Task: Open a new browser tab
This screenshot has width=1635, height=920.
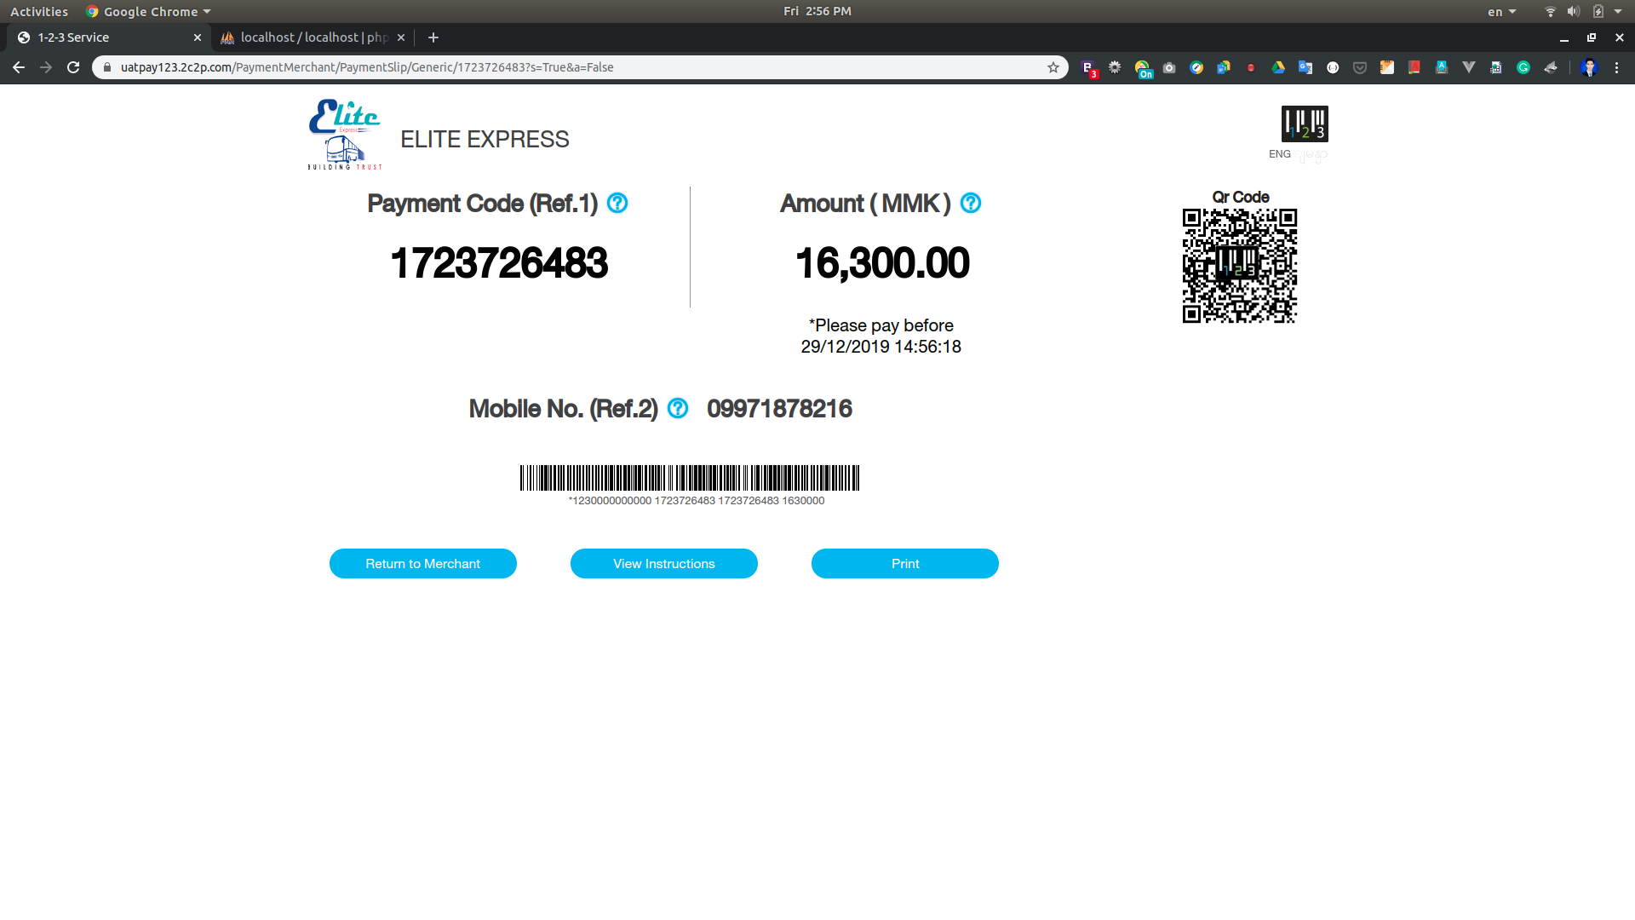Action: click(x=433, y=37)
